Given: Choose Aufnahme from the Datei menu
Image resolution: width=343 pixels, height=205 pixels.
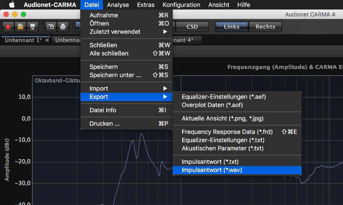Looking at the screenshot, I should tap(127, 15).
